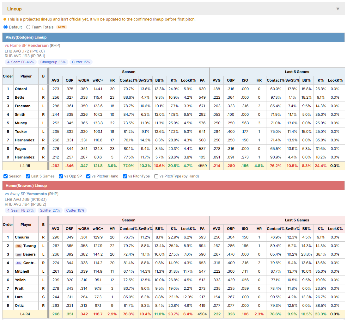Viewport: 347px width, 322px height.
Task: Click player name Tucker
Action: 21,132
